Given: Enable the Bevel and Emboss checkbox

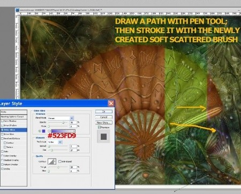Looking at the screenshot, I should pyautogui.click(x=2, y=138).
